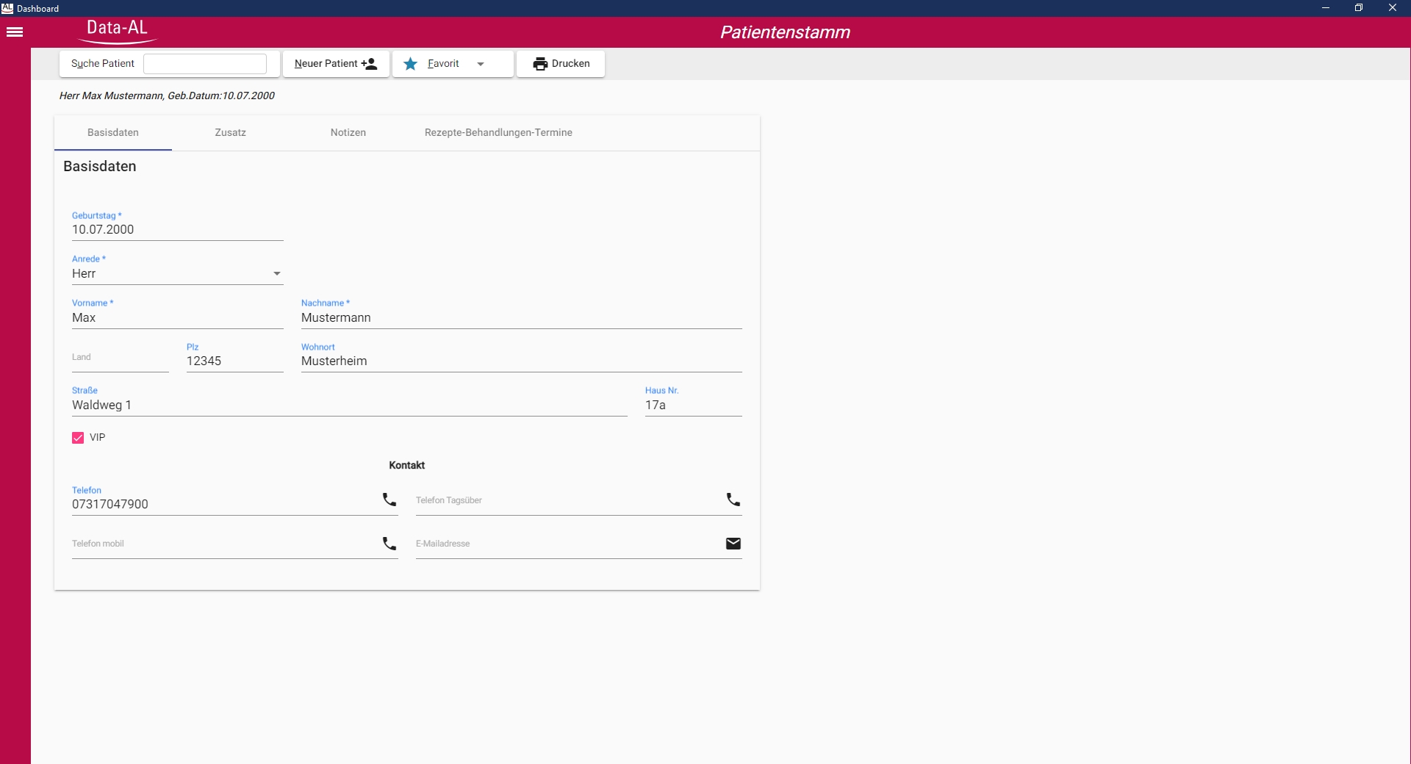Image resolution: width=1411 pixels, height=764 pixels.
Task: Open the Rezepte-Behandlungen-Termine tab
Action: click(498, 133)
